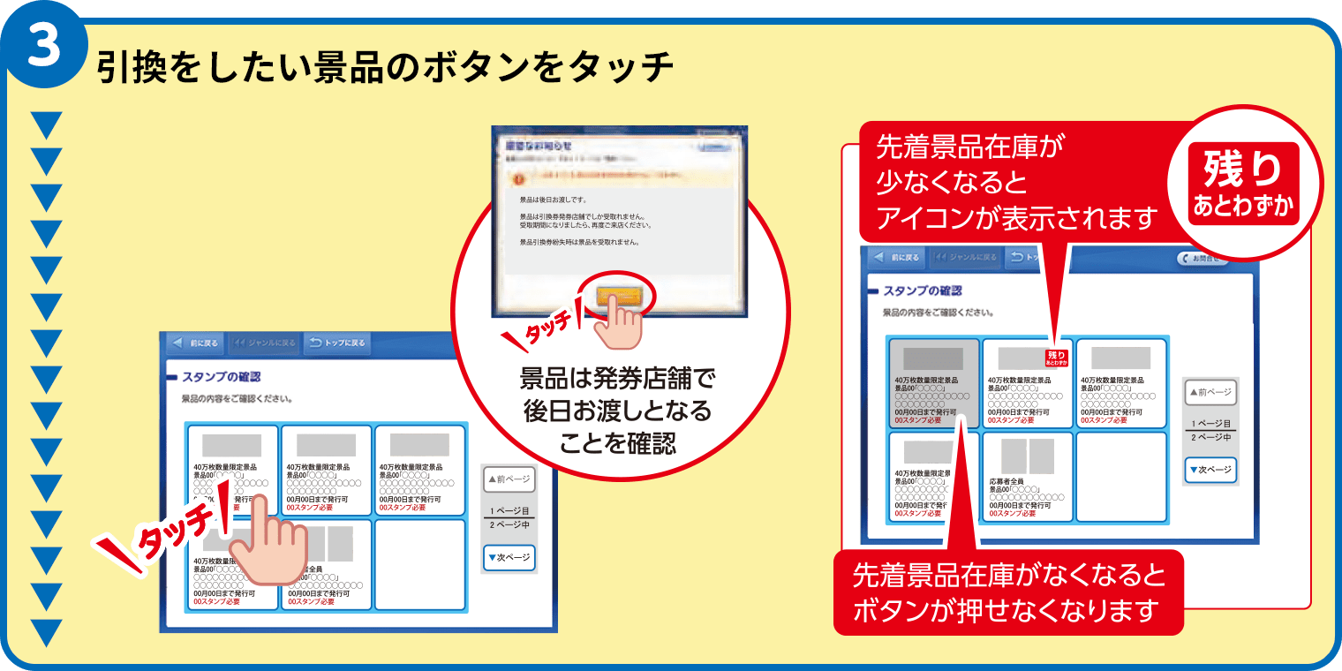
Task: Tap ▼次ページ in the left kiosk screen
Action: point(509,557)
